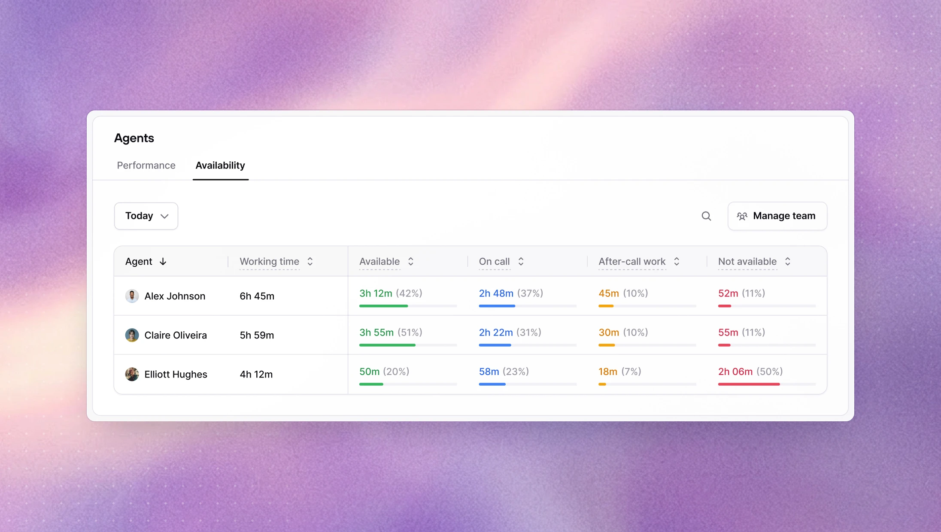
Task: Sort by Working time column arrows
Action: click(x=310, y=262)
